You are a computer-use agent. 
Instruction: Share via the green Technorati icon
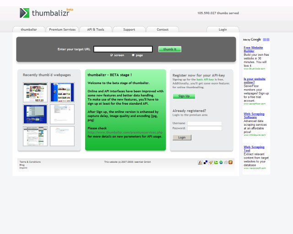click(x=216, y=162)
